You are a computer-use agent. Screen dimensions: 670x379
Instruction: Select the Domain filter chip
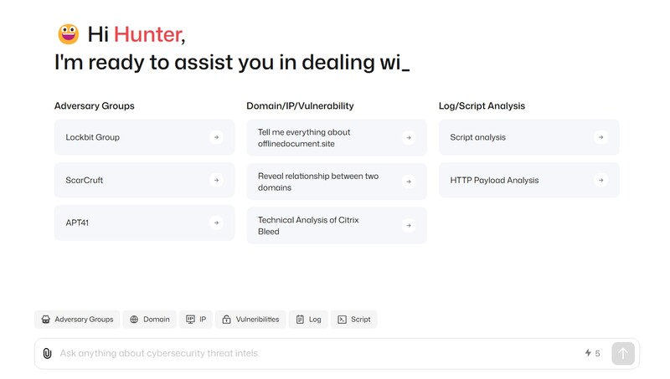(149, 320)
